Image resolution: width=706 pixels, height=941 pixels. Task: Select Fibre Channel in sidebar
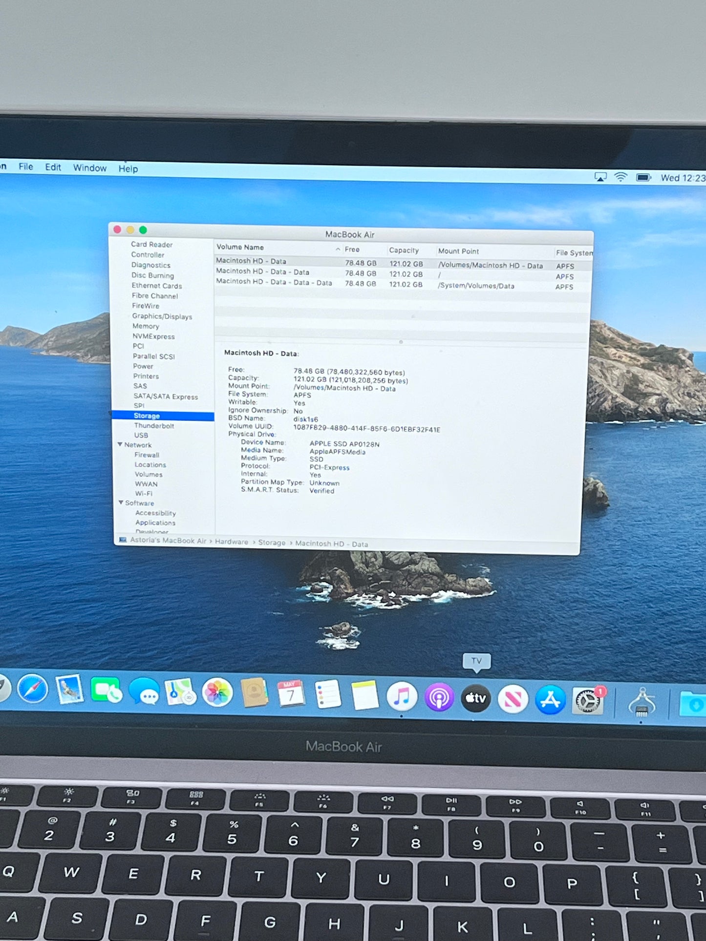click(x=155, y=295)
